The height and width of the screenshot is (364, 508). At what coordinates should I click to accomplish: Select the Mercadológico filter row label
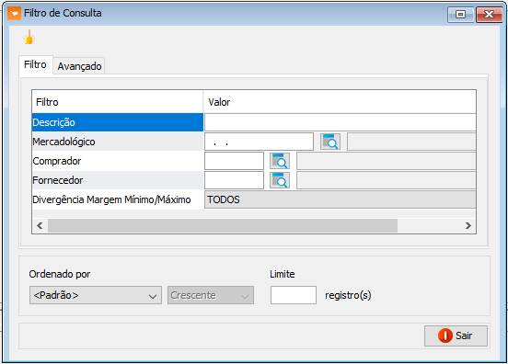coord(118,142)
